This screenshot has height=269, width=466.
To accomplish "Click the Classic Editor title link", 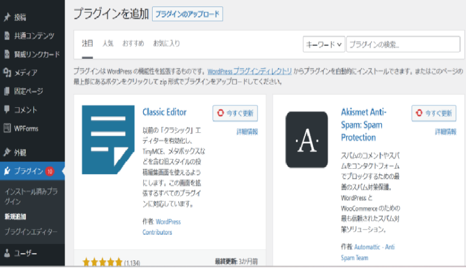I will [x=164, y=112].
